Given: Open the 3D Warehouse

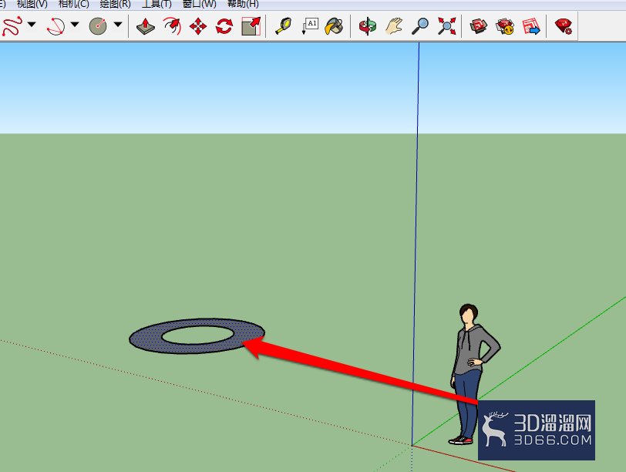Looking at the screenshot, I should 478,26.
